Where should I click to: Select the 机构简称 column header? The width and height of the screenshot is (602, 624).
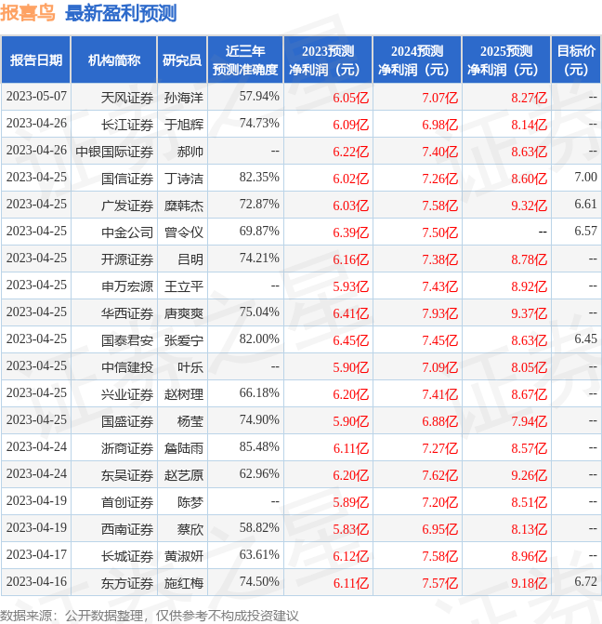(113, 60)
